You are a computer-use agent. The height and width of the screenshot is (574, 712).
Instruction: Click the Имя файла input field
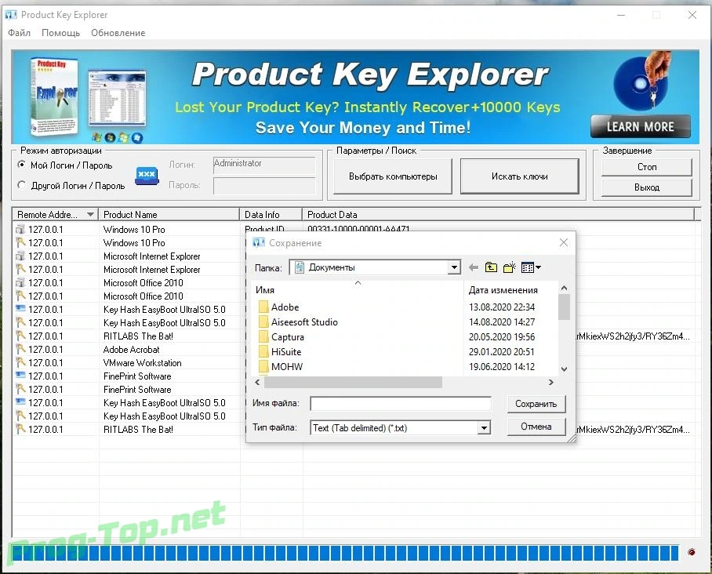[401, 403]
